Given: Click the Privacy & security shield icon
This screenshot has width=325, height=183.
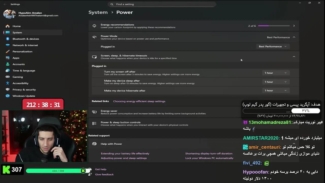Looking at the screenshot, I should coord(8,89).
